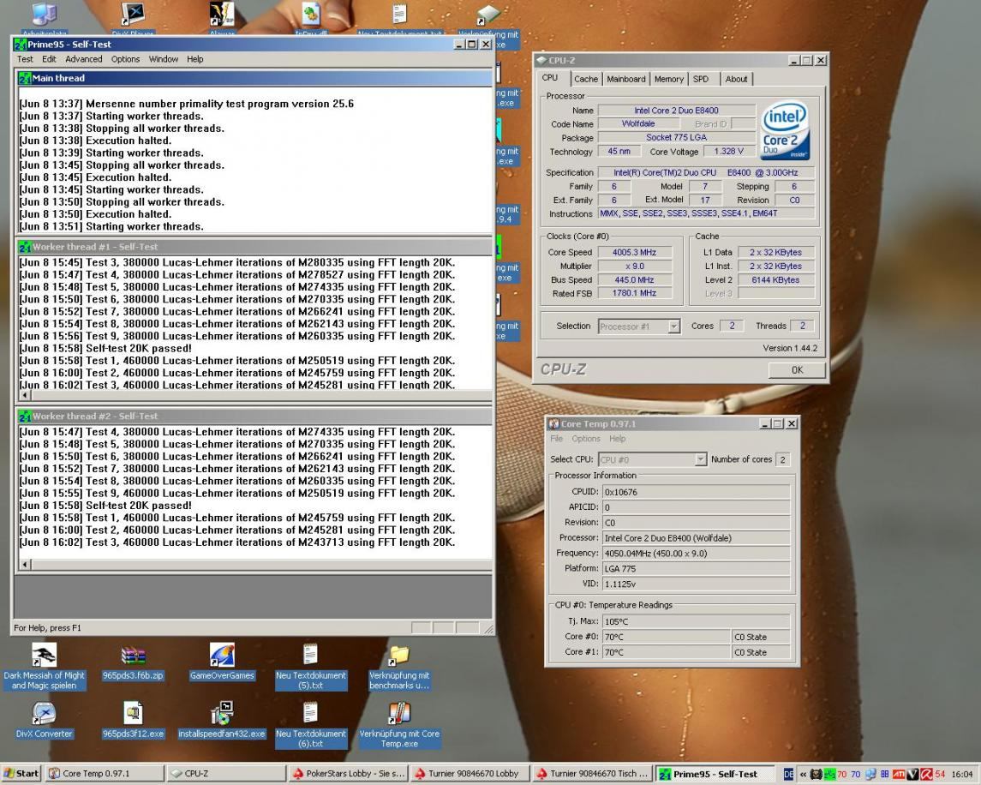Click the Main thread window icon
981x785 pixels.
pos(25,78)
